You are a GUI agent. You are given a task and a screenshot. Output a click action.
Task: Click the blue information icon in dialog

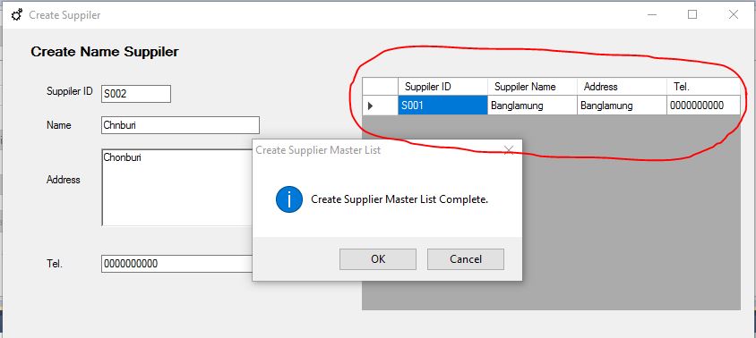coord(289,199)
